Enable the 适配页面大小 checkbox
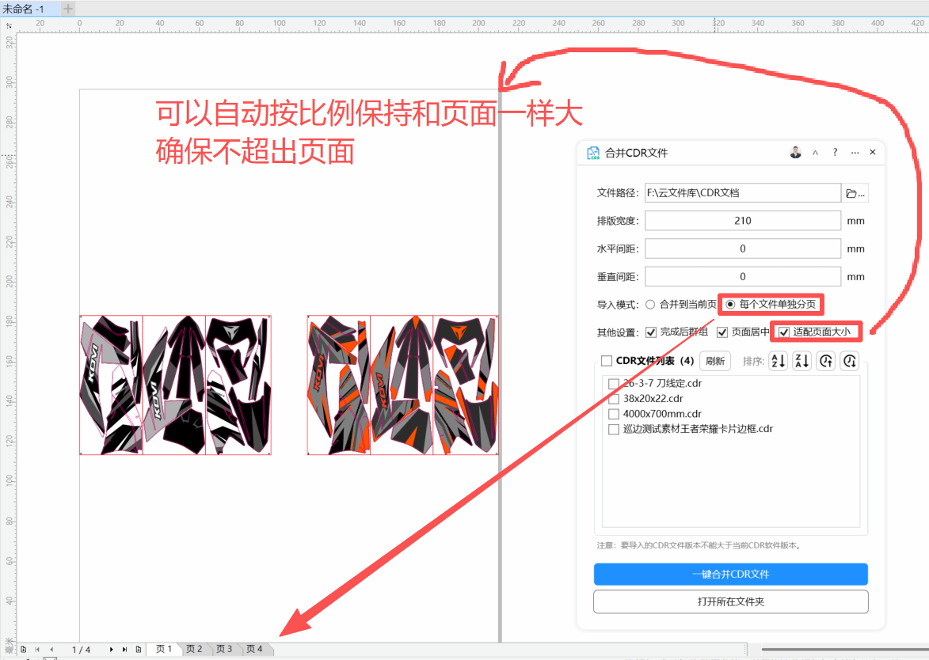929x660 pixels. (785, 332)
